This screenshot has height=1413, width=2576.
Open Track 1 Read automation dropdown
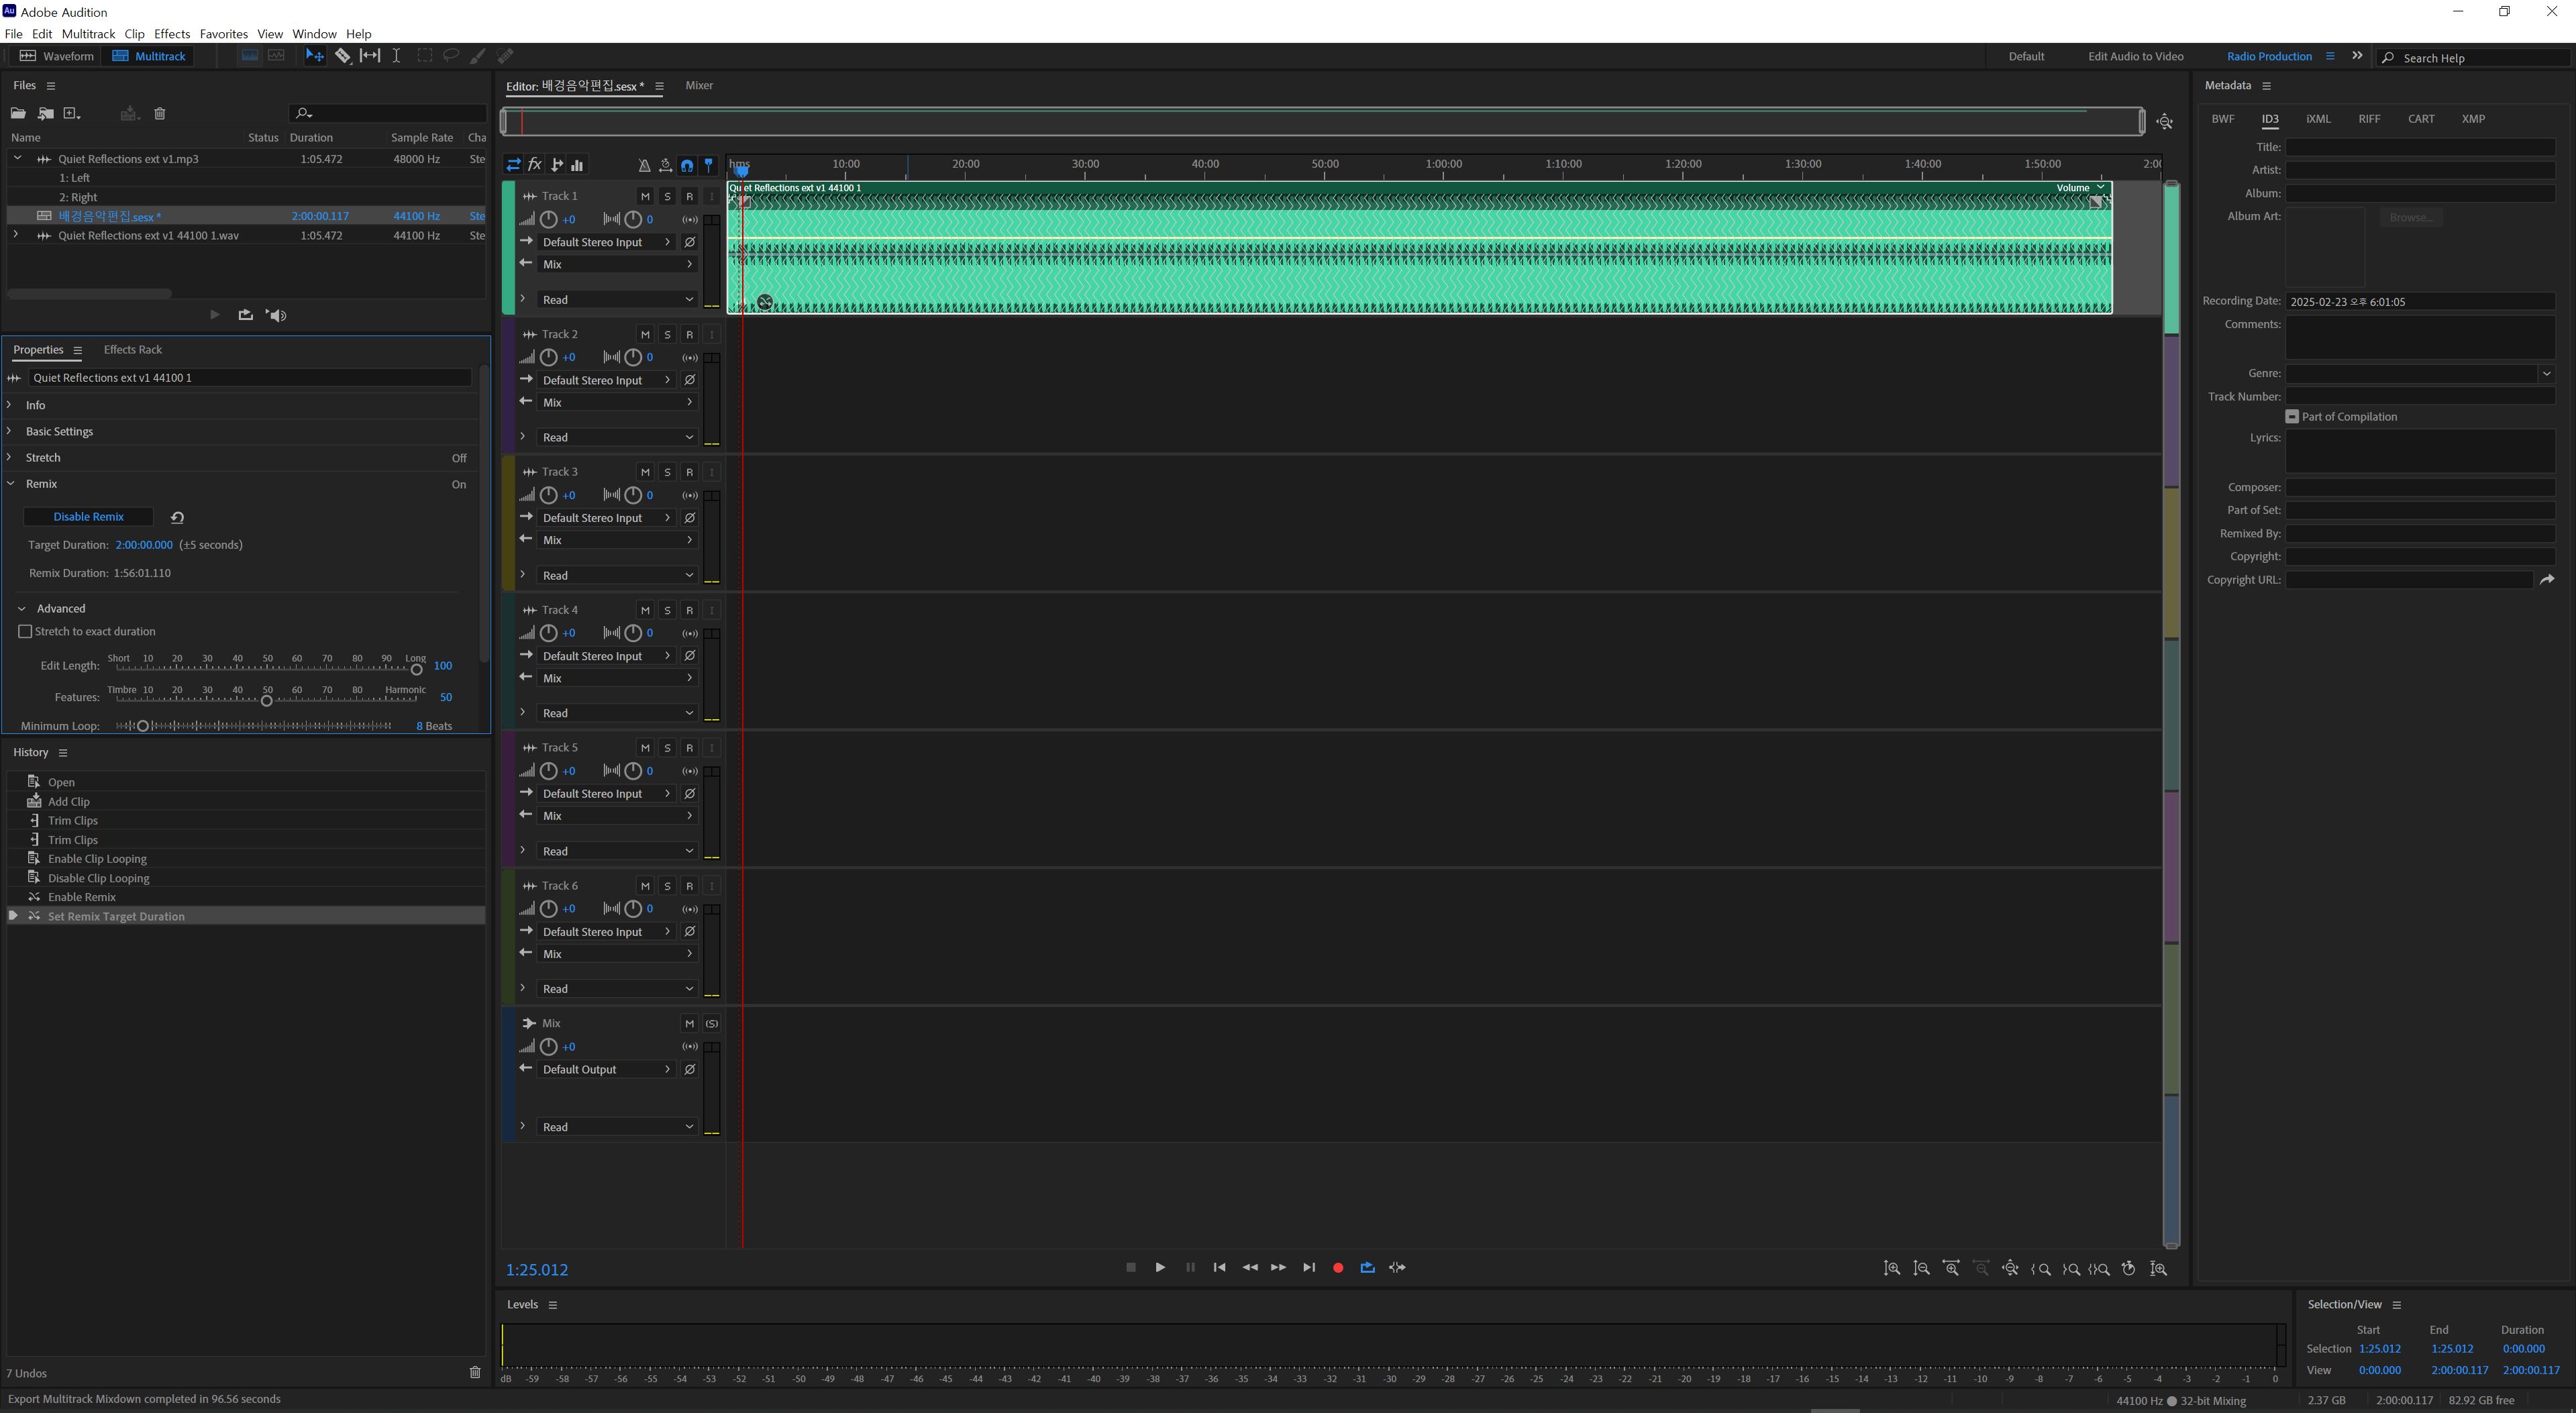point(616,299)
